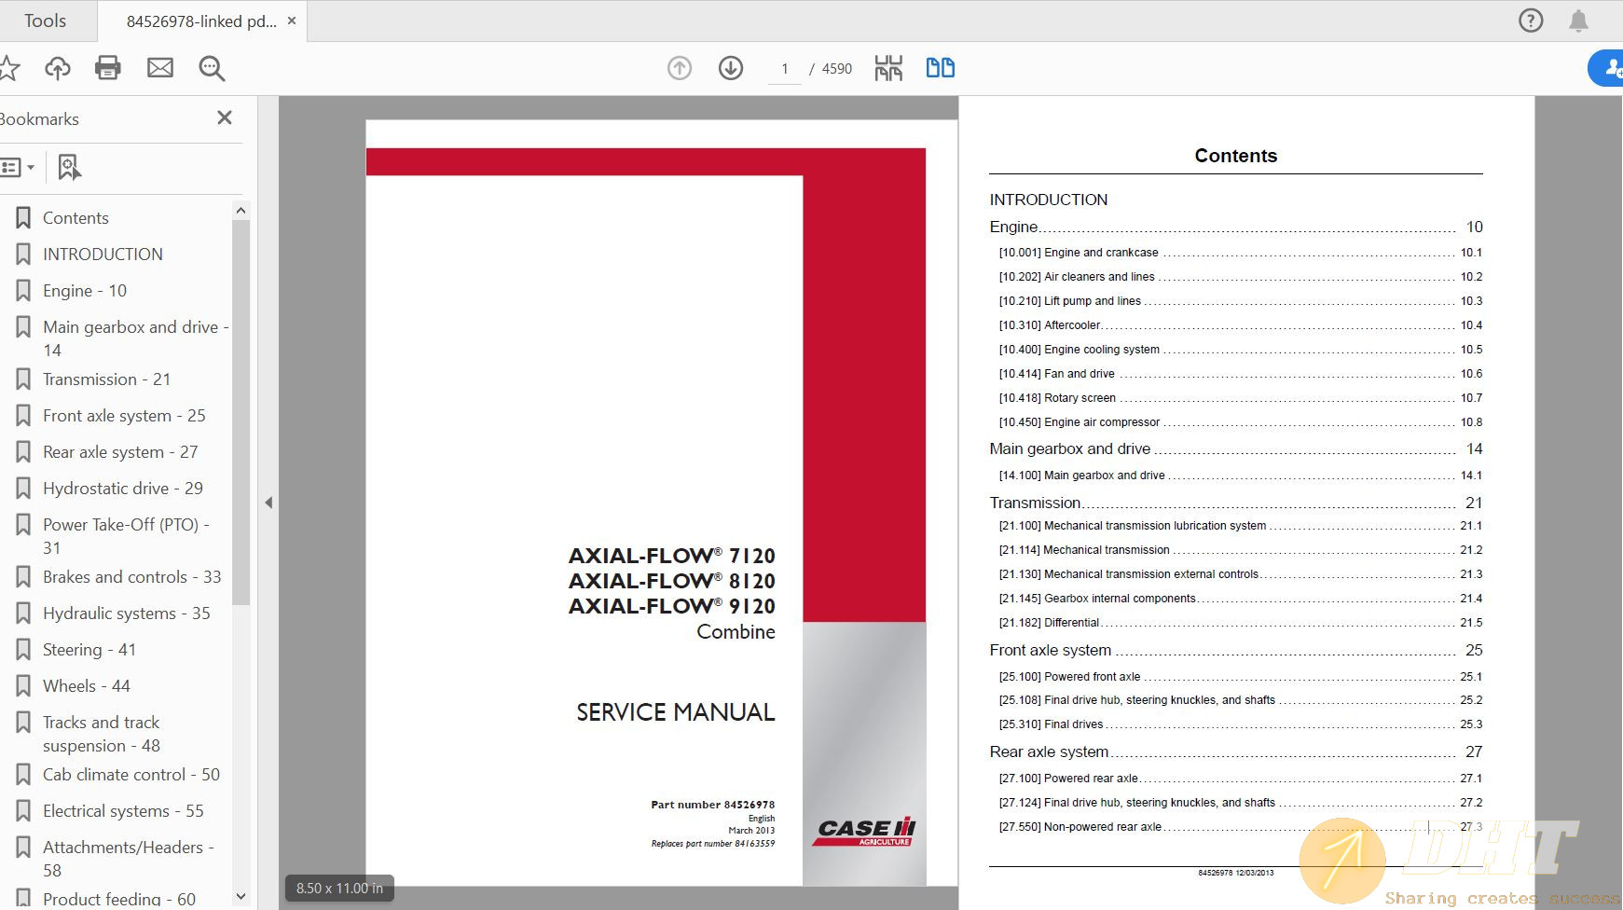Open the notifications bell
Screen dimensions: 1623x910
pyautogui.click(x=1578, y=21)
